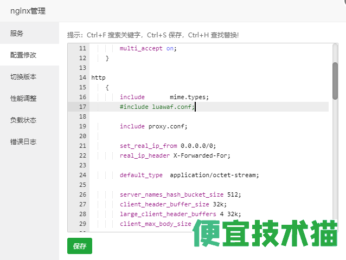Open the 服务 tab in sidebar
The height and width of the screenshot is (260, 346).
tap(29, 33)
